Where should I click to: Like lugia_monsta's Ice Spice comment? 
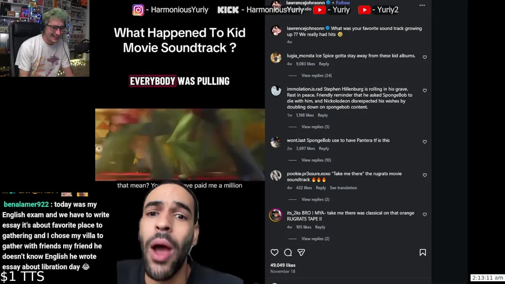pyautogui.click(x=425, y=57)
